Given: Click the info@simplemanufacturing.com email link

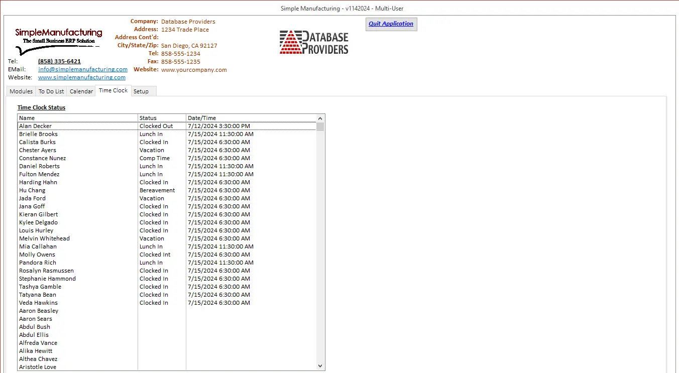Looking at the screenshot, I should (x=83, y=69).
